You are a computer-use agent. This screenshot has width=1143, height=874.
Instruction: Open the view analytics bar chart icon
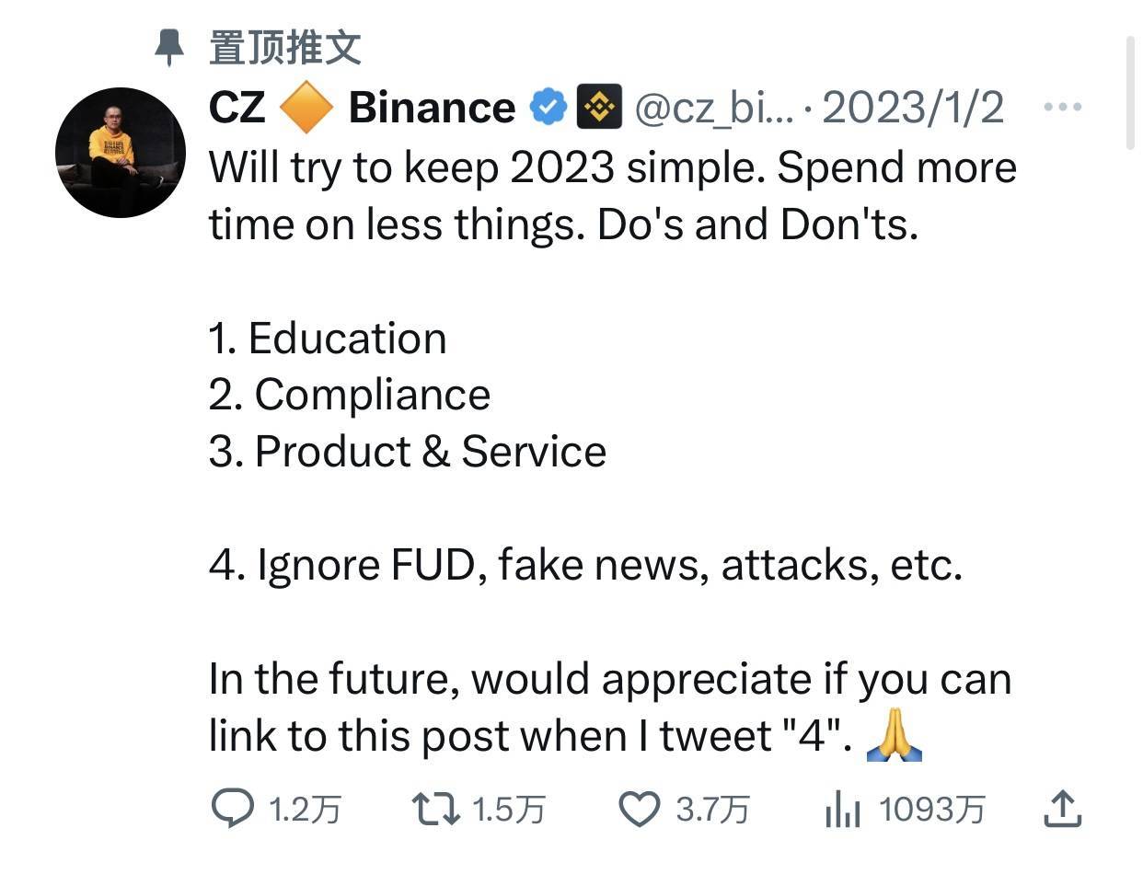842,811
